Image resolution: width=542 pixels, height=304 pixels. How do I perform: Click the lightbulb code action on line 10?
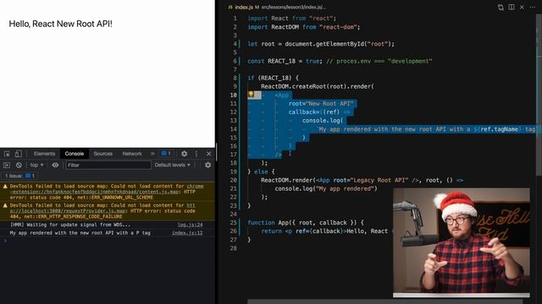pos(251,94)
